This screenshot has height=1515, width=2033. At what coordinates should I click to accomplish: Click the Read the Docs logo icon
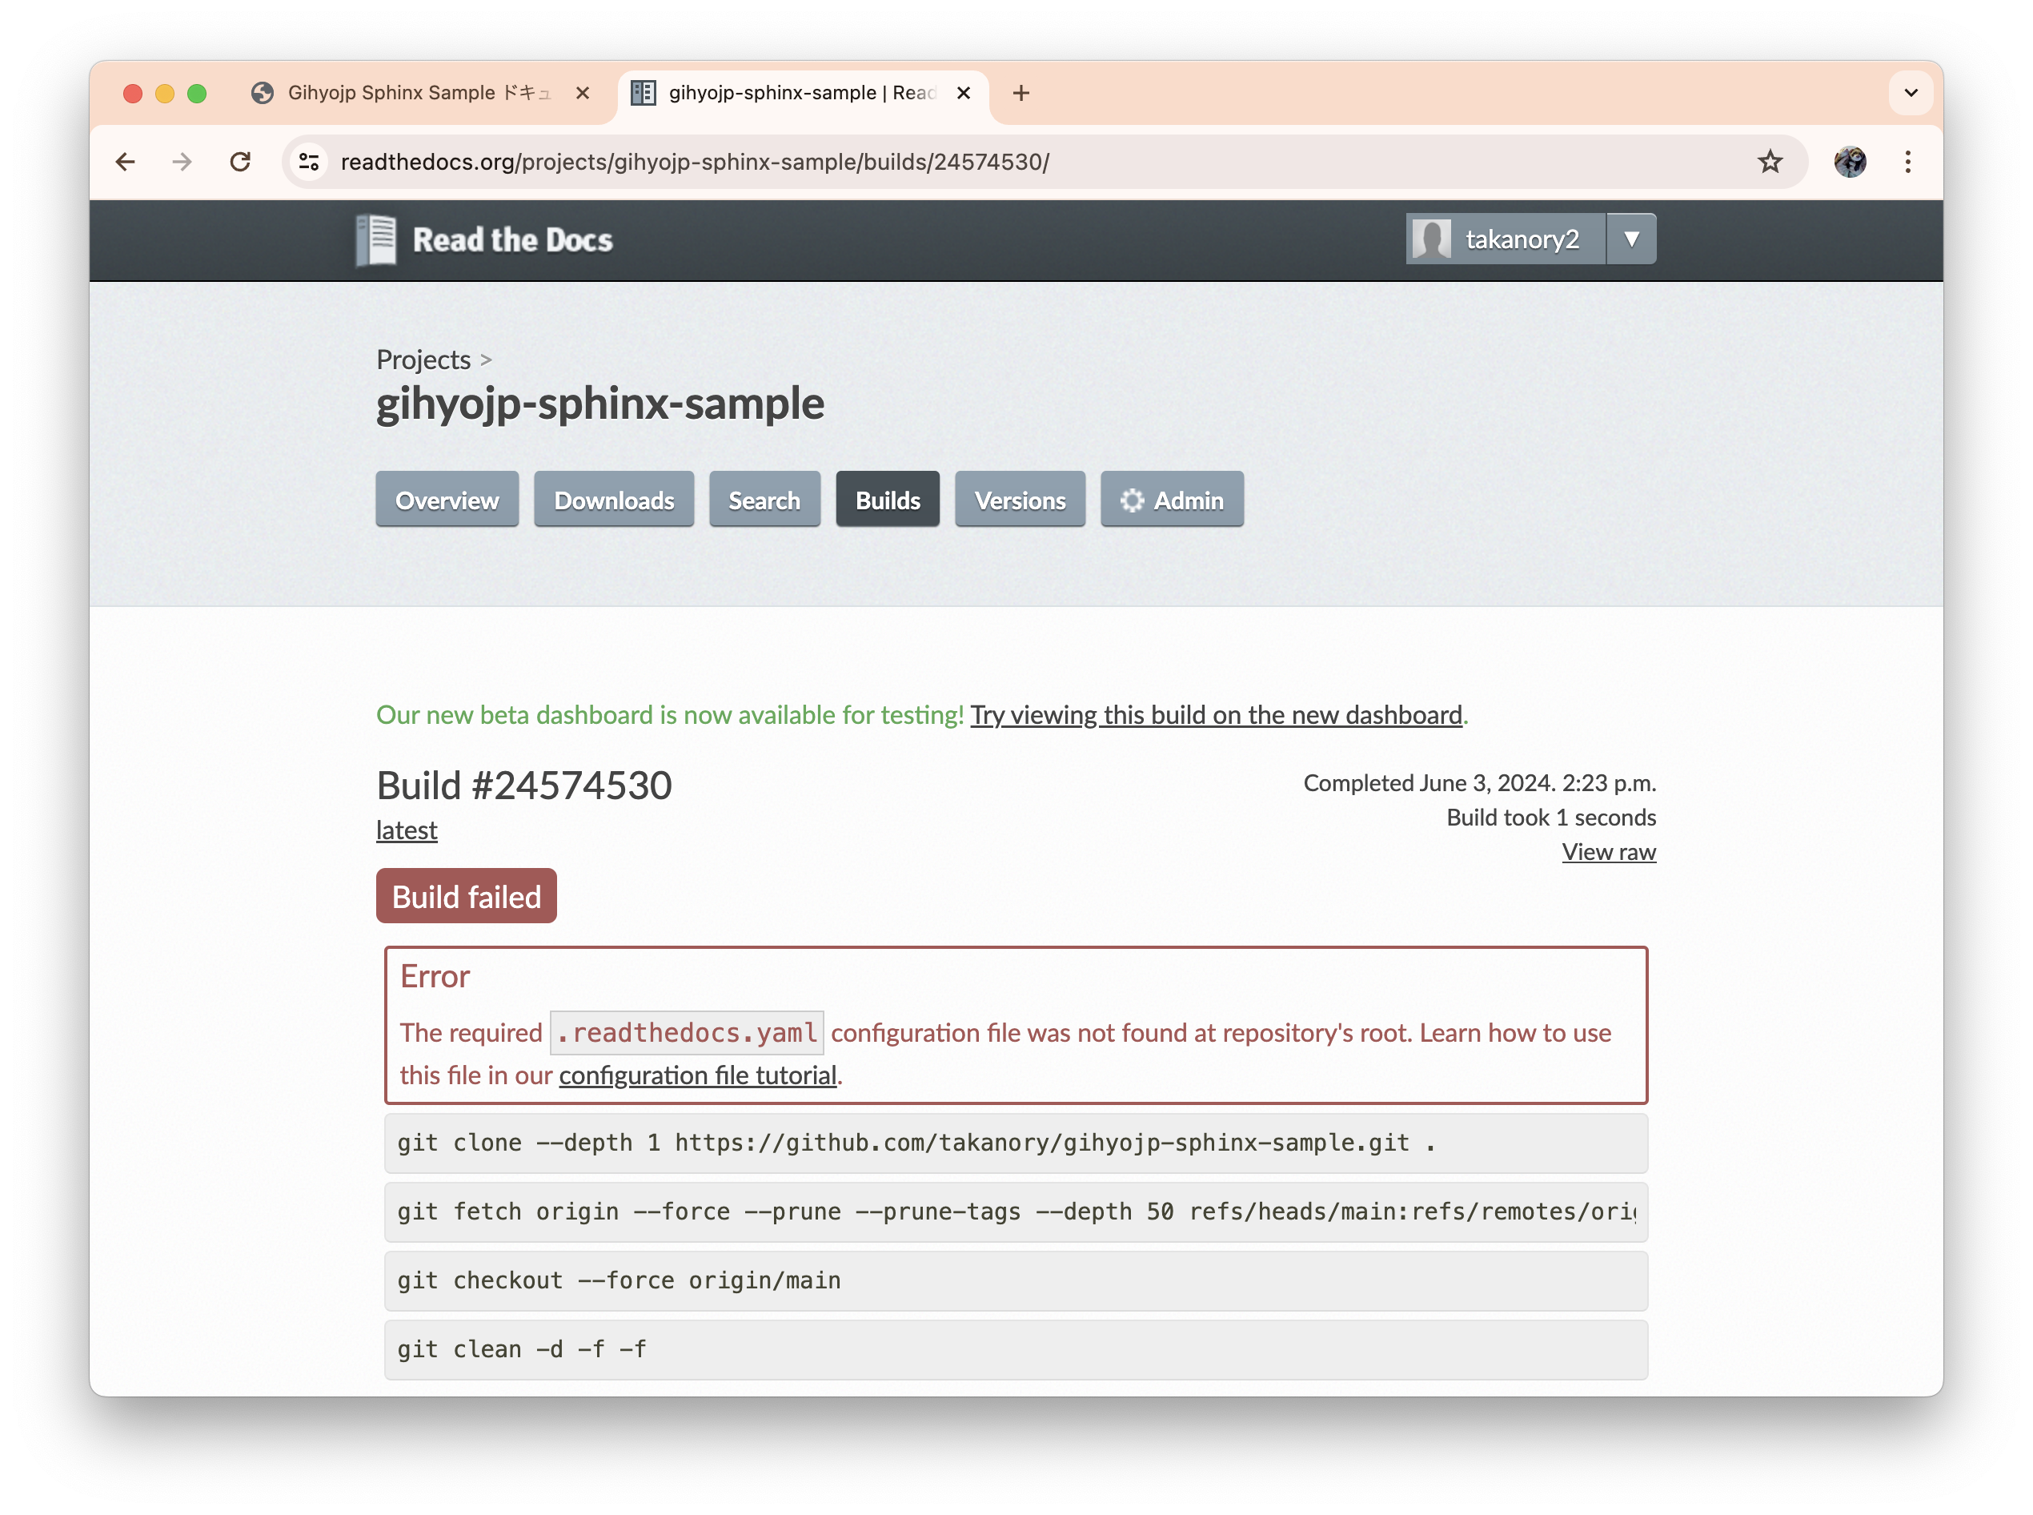(x=376, y=240)
